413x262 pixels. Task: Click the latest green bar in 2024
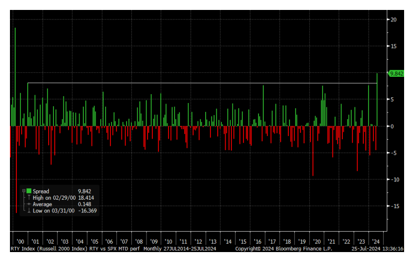pos(377,99)
